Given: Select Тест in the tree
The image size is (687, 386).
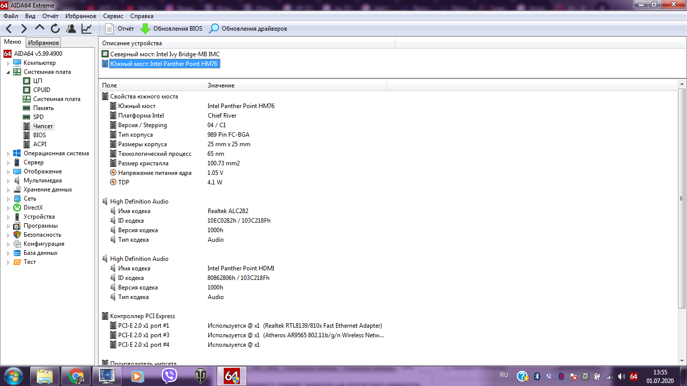Looking at the screenshot, I should pyautogui.click(x=30, y=262).
